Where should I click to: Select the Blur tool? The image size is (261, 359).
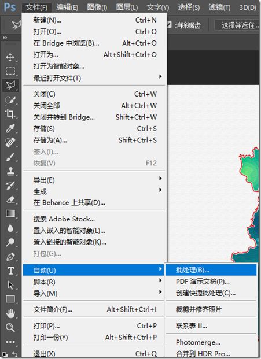10,228
